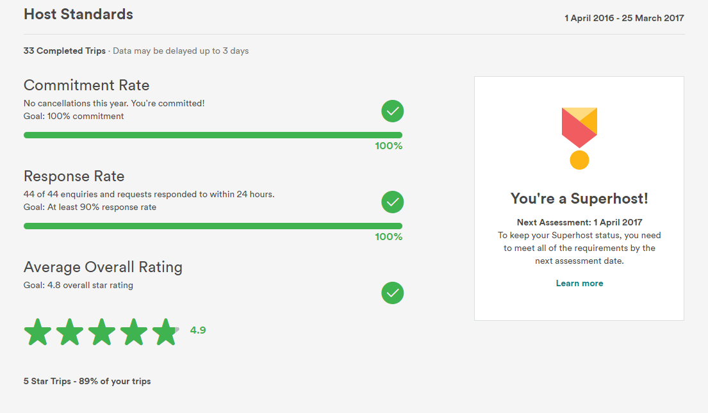Click the Commitment Rate green checkmark icon
The width and height of the screenshot is (708, 413).
(x=392, y=111)
